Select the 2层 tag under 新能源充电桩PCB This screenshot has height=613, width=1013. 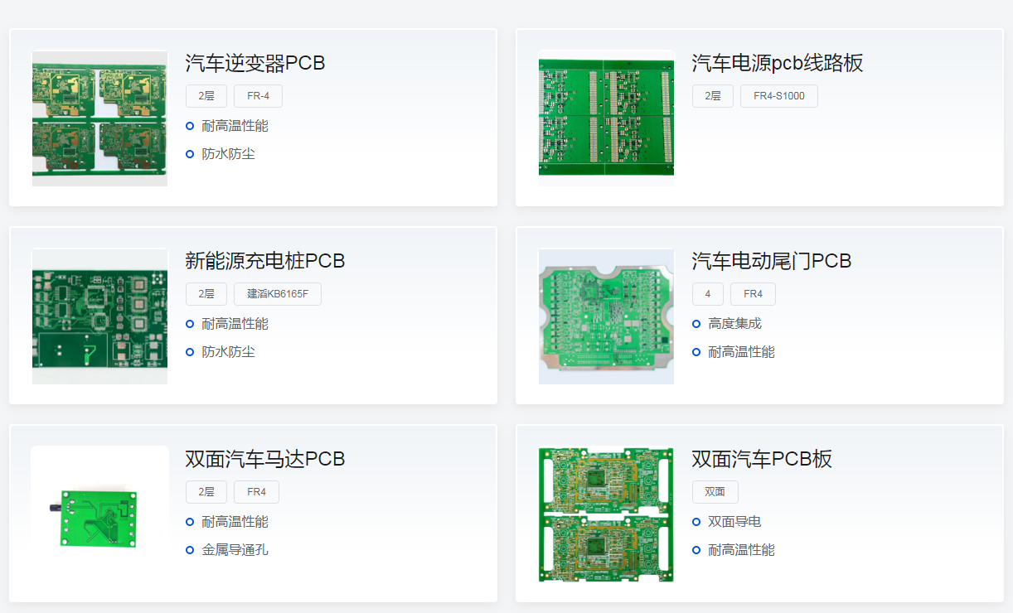(206, 294)
